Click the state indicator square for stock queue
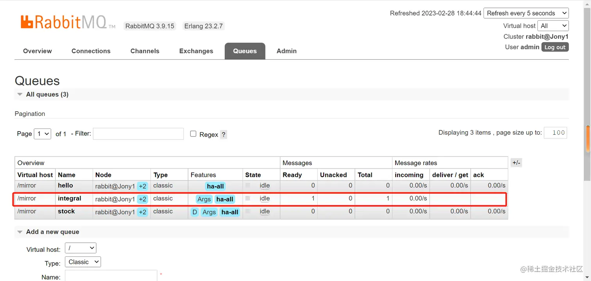591x281 pixels. pyautogui.click(x=248, y=211)
